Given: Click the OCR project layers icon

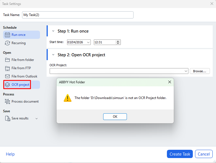Looking at the screenshot, I should [x=7, y=85].
